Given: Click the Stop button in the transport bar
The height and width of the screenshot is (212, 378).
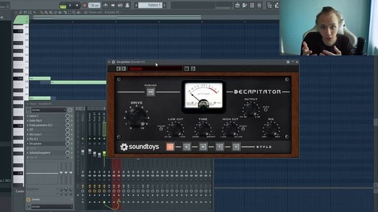Looking at the screenshot, I should coord(77,5).
